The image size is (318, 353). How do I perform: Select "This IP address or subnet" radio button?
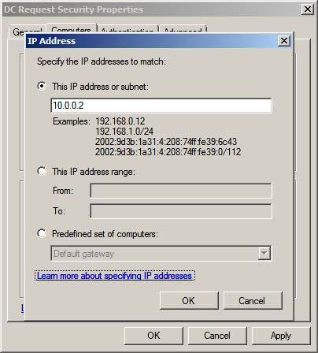tap(42, 86)
